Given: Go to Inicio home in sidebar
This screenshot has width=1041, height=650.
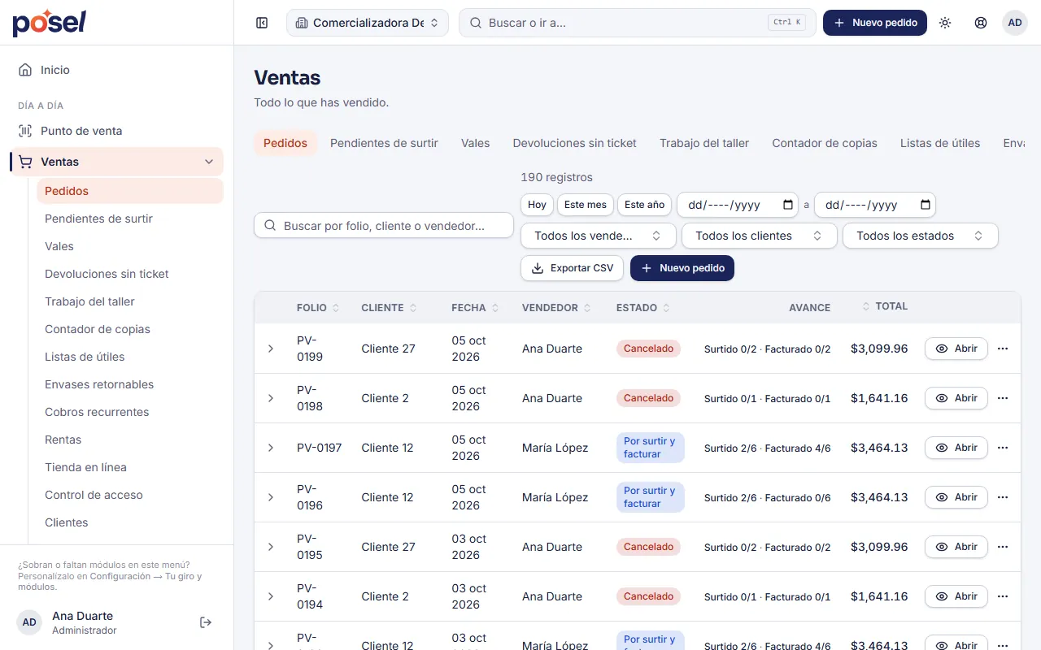Looking at the screenshot, I should [117, 70].
